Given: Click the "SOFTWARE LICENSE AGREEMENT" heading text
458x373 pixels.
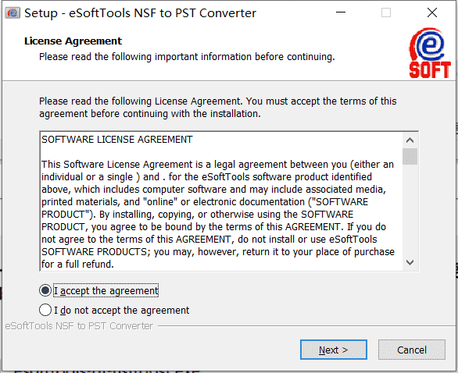Looking at the screenshot, I should pos(117,140).
